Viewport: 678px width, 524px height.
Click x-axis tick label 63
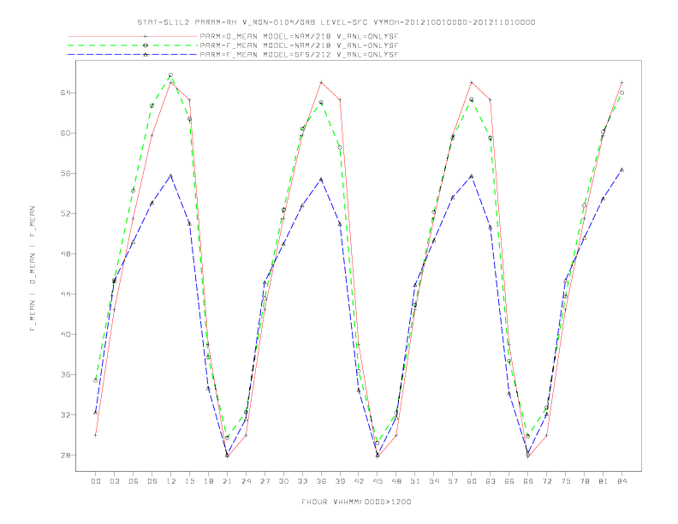491,481
